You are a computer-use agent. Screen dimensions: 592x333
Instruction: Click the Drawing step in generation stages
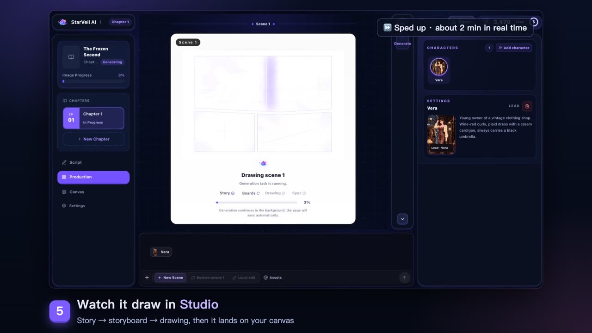275,193
